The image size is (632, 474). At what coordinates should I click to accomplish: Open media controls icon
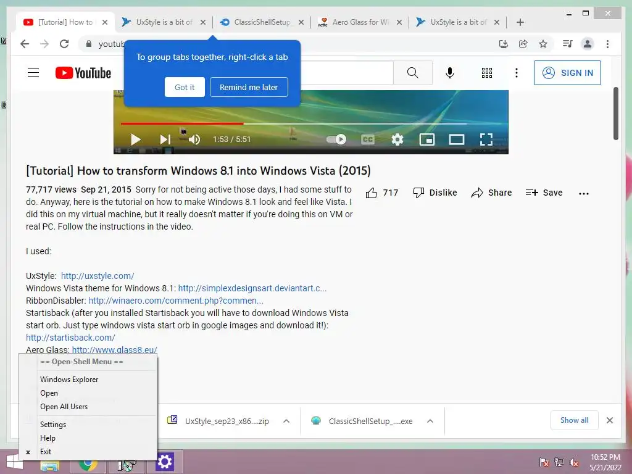568,44
